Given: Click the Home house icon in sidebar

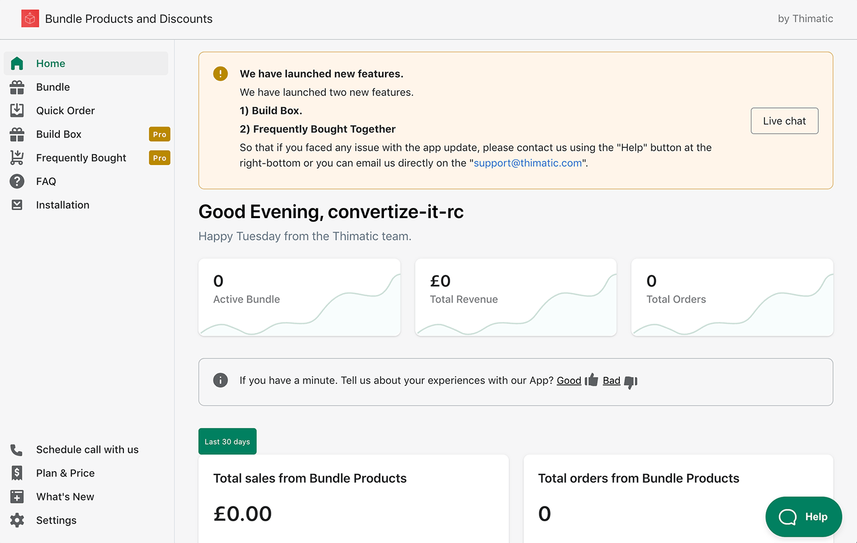Looking at the screenshot, I should pos(17,63).
